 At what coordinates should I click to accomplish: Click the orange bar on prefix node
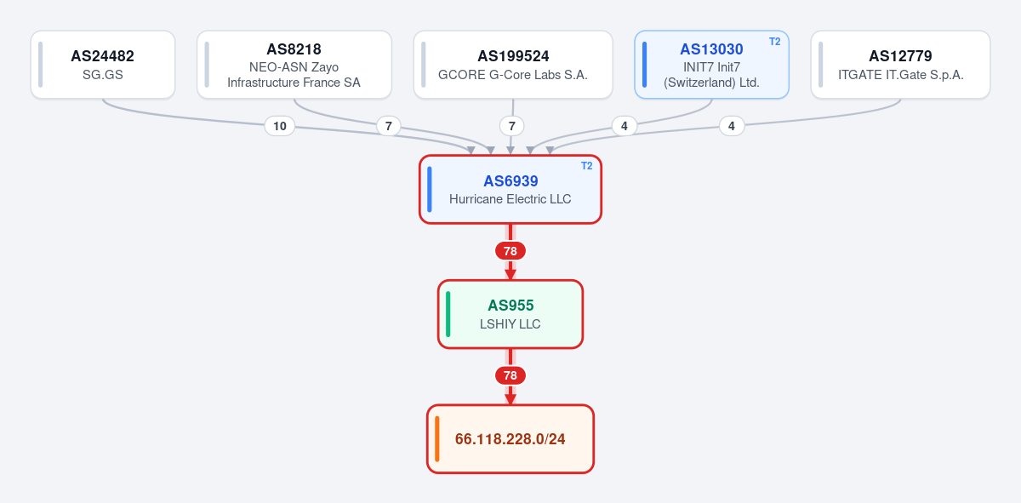[437, 439]
